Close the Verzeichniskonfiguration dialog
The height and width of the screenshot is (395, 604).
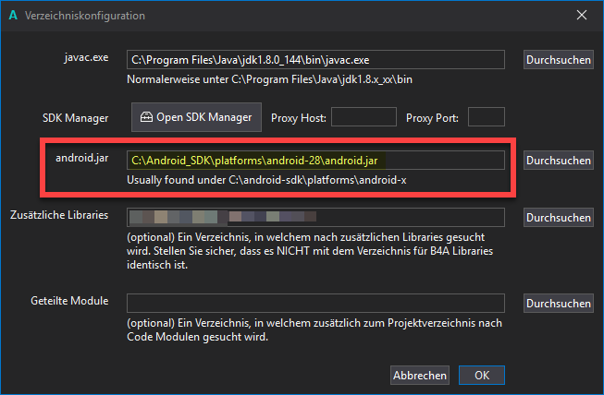582,16
